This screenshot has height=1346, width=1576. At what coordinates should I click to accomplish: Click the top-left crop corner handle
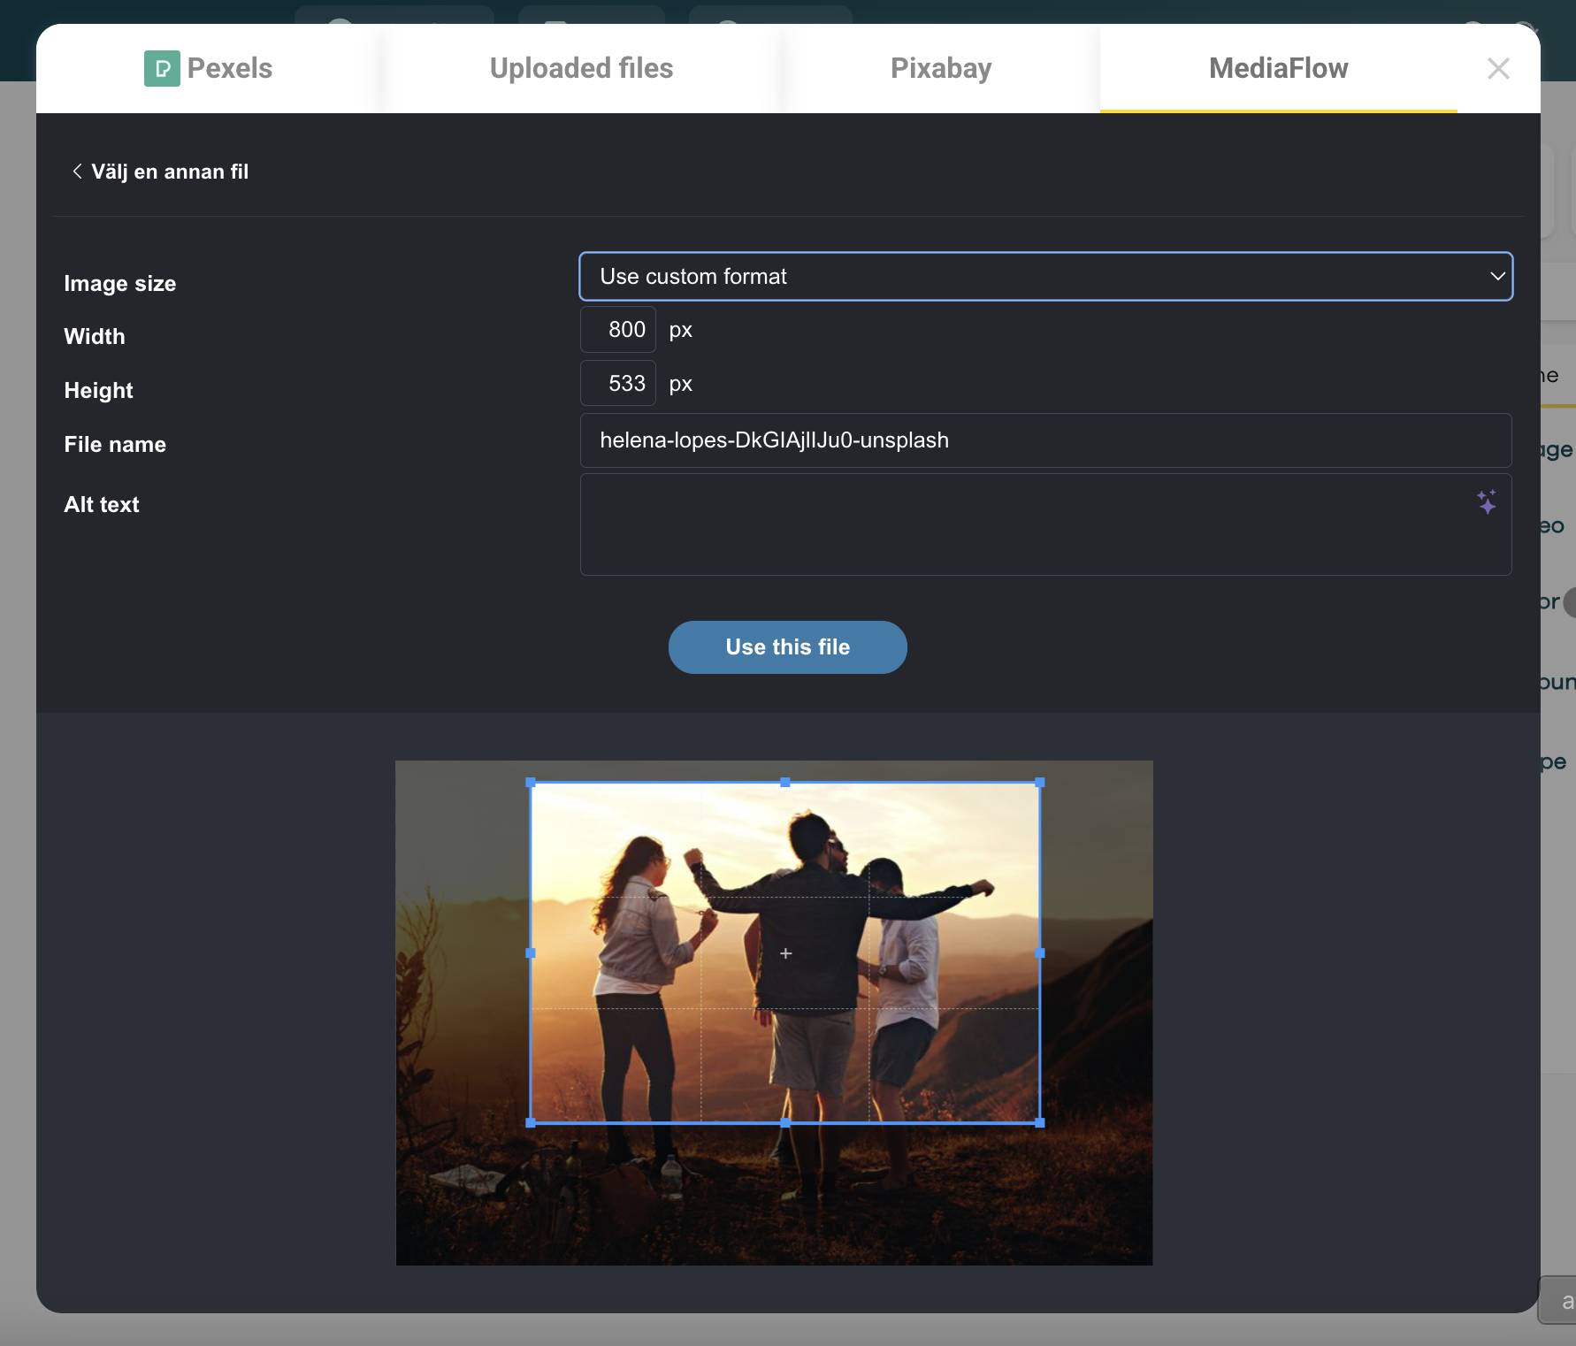(x=531, y=783)
